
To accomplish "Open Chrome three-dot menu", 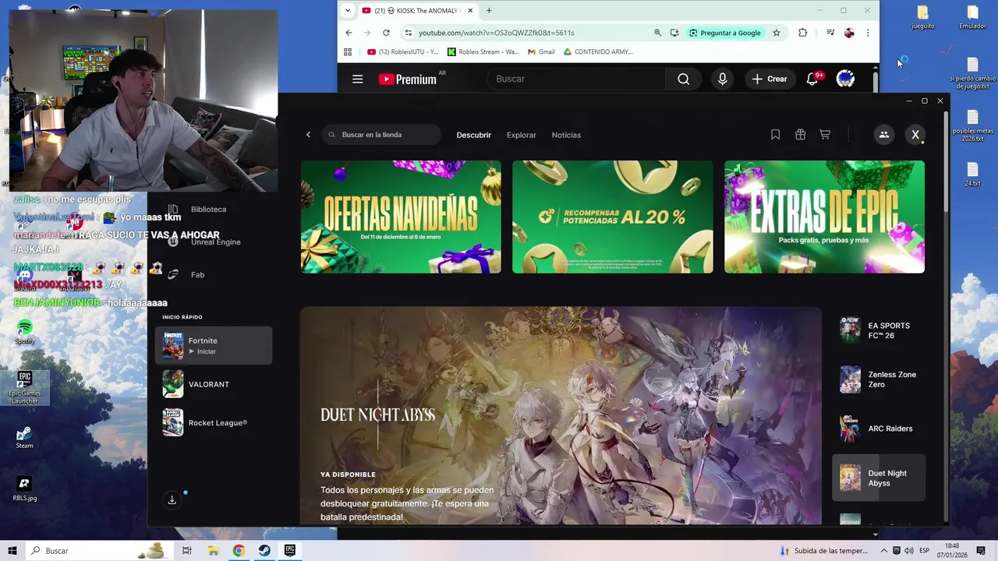I will click(868, 33).
